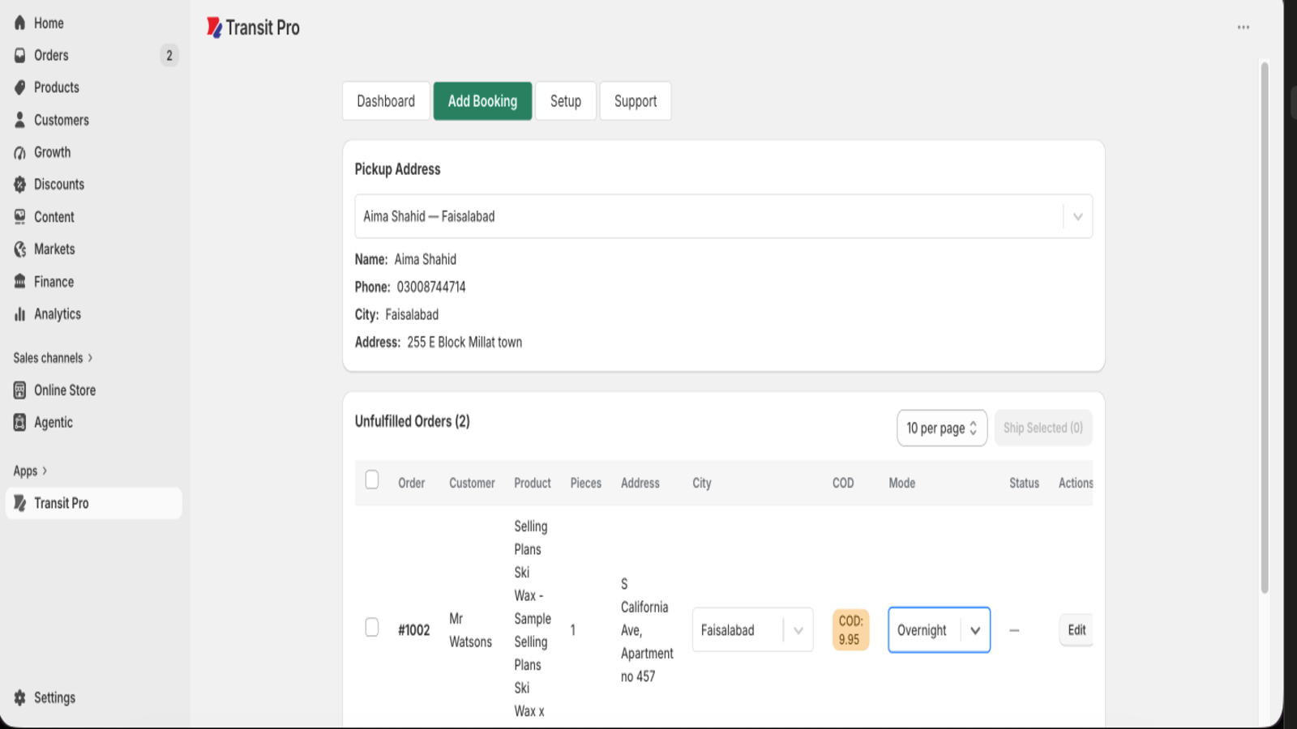
Task: Click the Product column header
Action: (x=533, y=483)
